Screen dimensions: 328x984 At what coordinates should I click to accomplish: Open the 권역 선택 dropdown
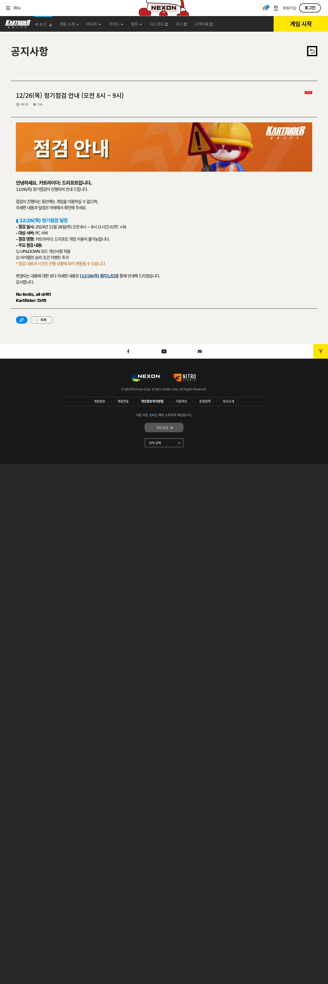pyautogui.click(x=164, y=443)
